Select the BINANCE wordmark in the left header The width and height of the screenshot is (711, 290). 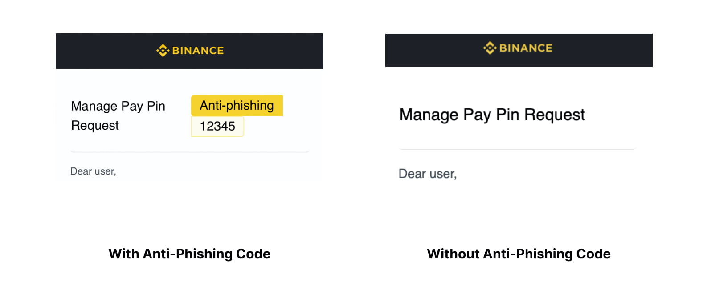[x=198, y=51]
